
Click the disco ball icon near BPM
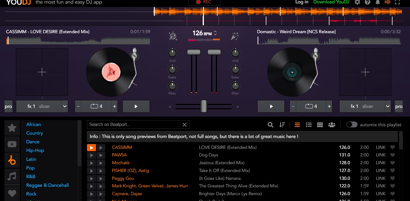pyautogui.click(x=173, y=36)
